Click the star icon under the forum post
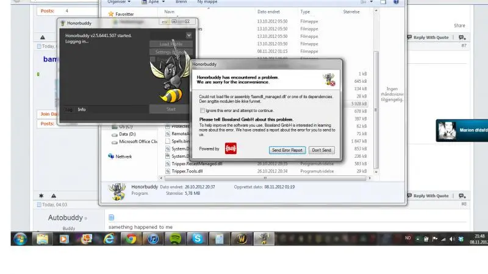The height and width of the screenshot is (274, 488). click(x=41, y=195)
